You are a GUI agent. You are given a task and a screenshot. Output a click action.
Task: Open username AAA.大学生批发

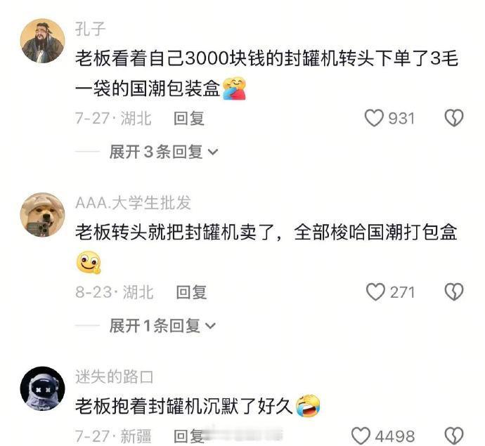133,203
